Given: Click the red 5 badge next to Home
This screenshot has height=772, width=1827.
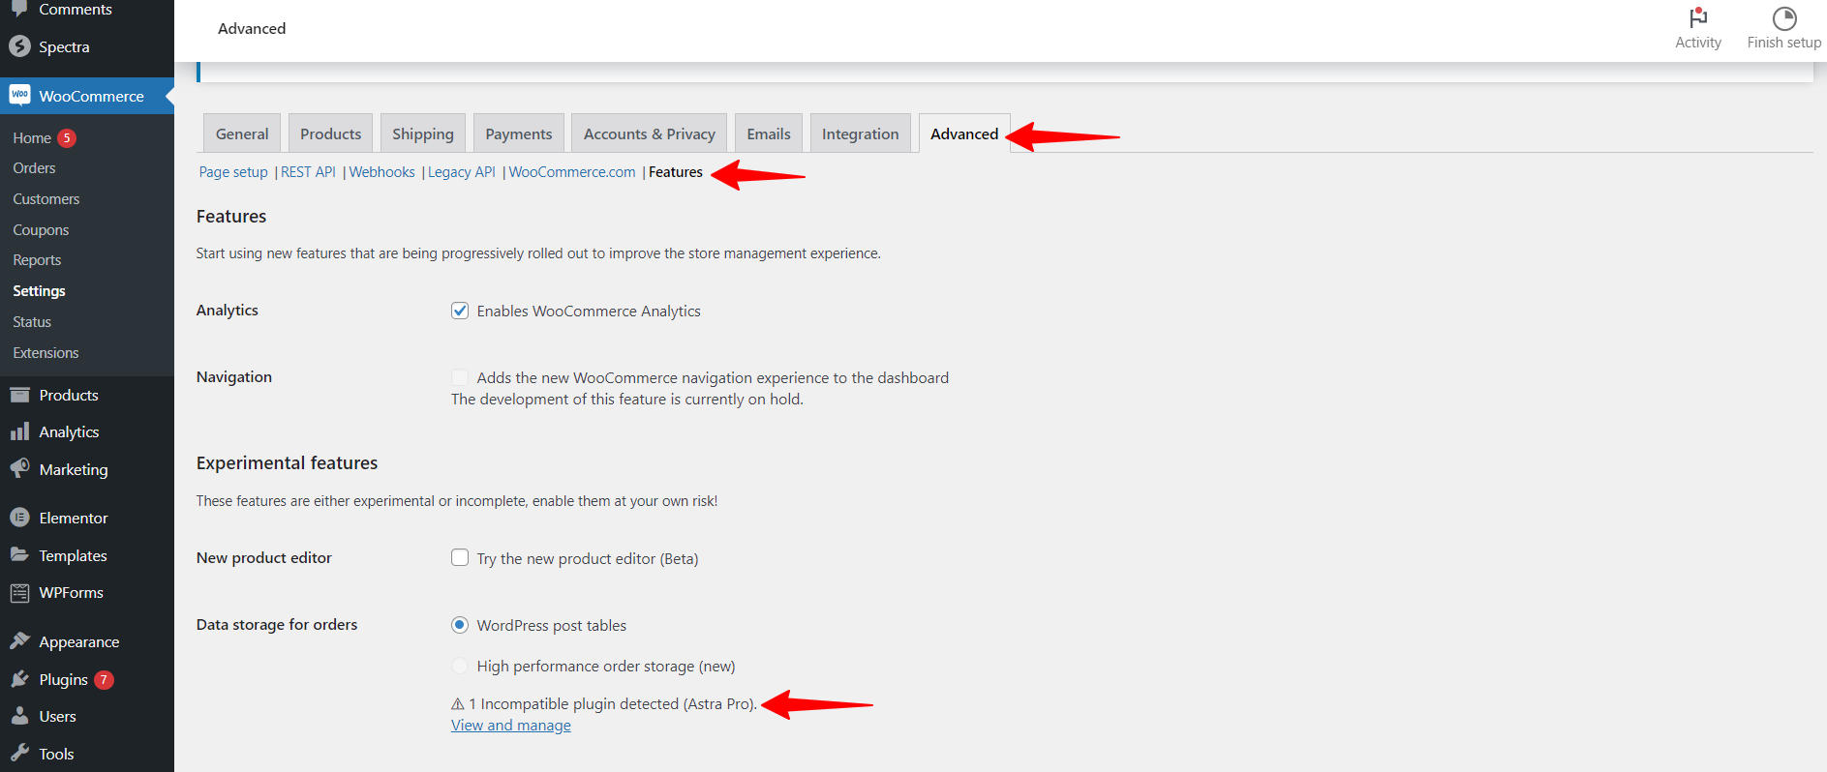Looking at the screenshot, I should pyautogui.click(x=67, y=138).
